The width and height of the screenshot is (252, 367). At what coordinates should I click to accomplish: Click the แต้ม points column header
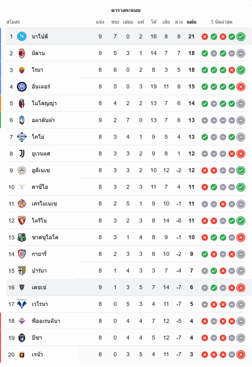pyautogui.click(x=191, y=22)
